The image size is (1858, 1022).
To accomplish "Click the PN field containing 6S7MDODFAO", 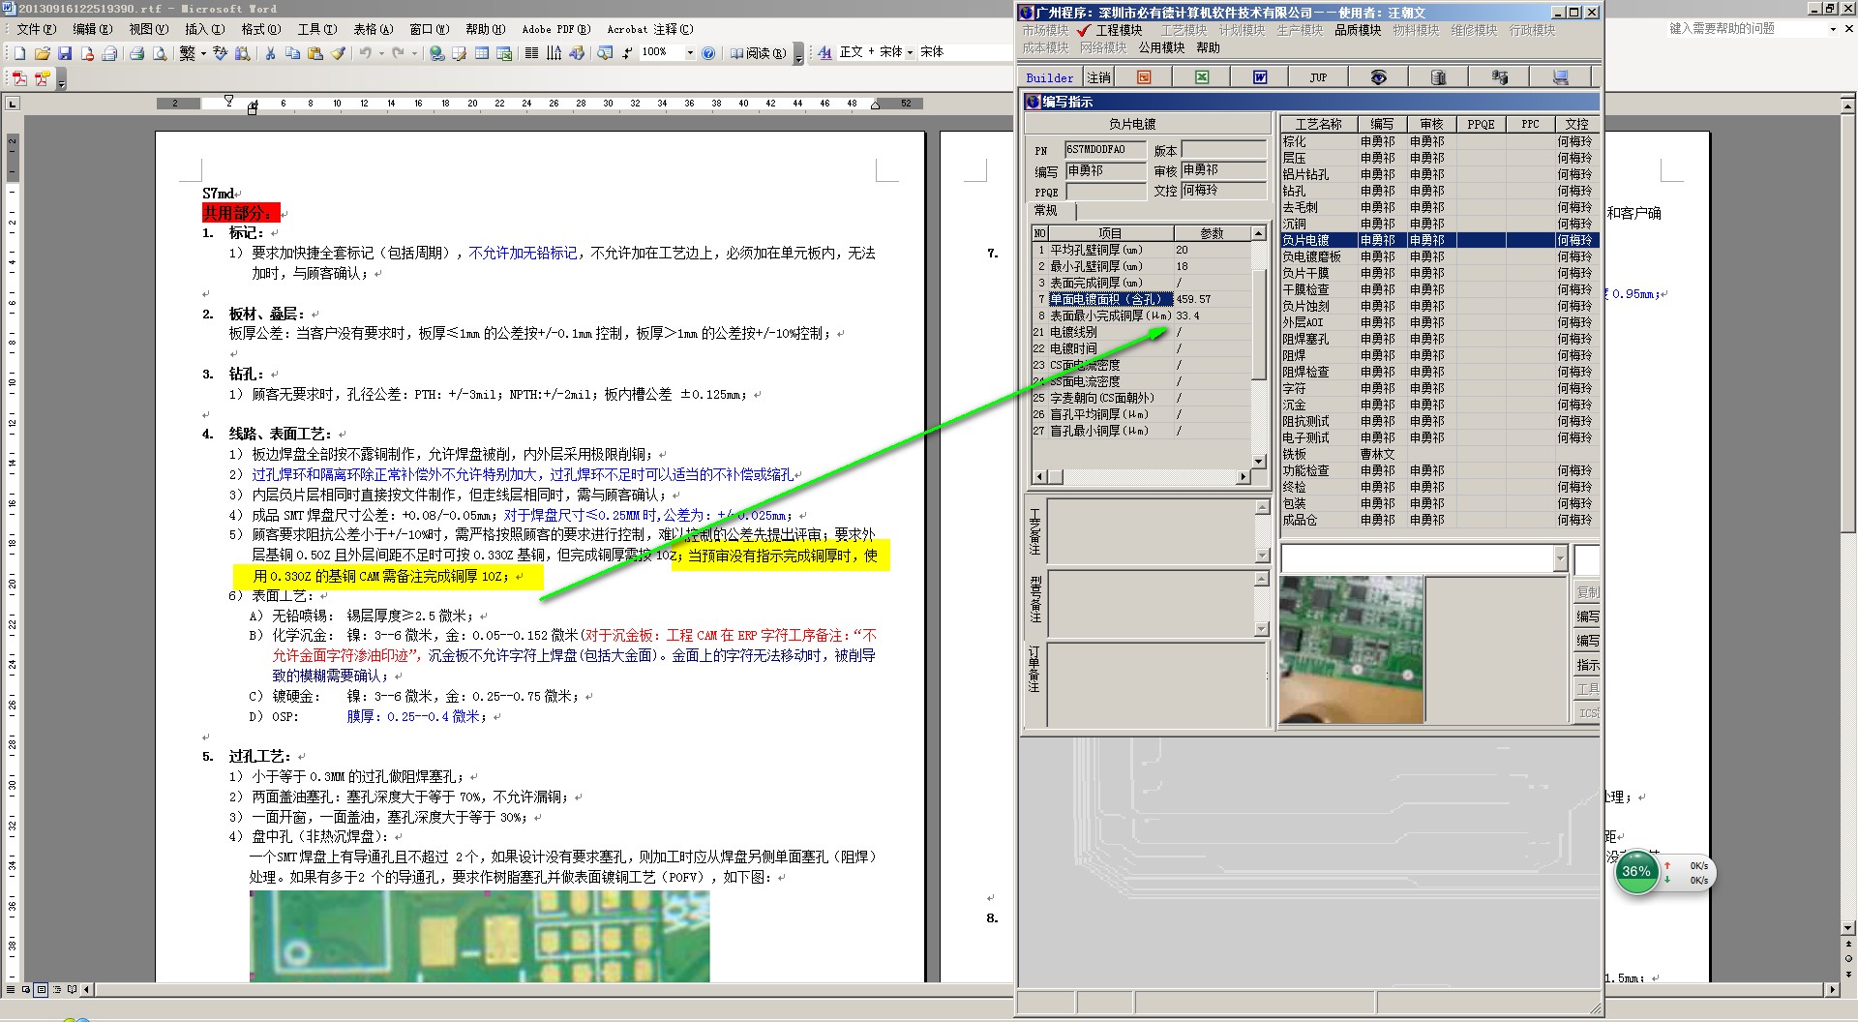I will (x=1104, y=150).
